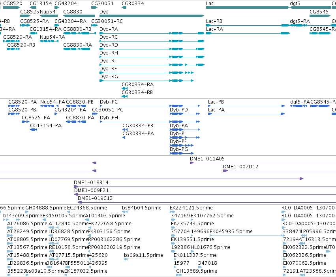The width and height of the screenshot is (336, 277).
Task: Click the CG30334 gene label
Action: 133,4
